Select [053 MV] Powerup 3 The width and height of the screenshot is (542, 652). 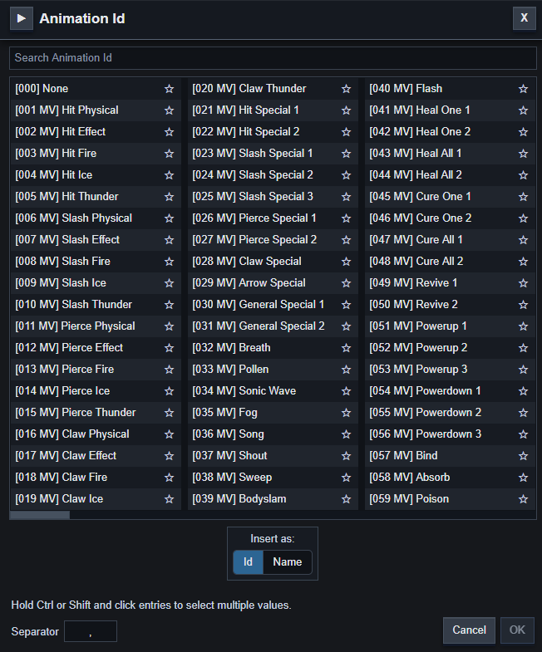pos(450,370)
